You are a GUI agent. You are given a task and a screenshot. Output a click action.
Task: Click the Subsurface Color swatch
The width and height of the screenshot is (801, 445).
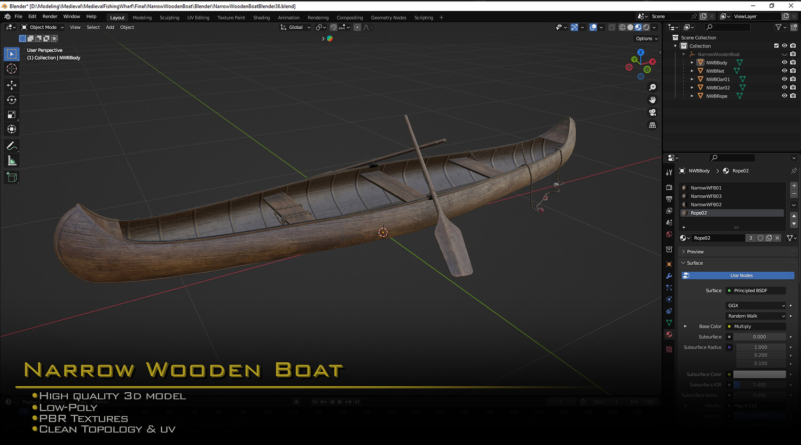click(759, 375)
